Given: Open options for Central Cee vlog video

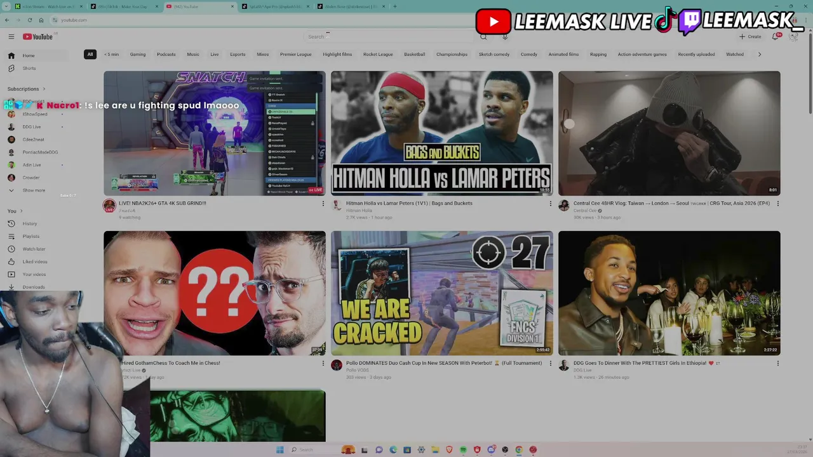Looking at the screenshot, I should tap(778, 204).
